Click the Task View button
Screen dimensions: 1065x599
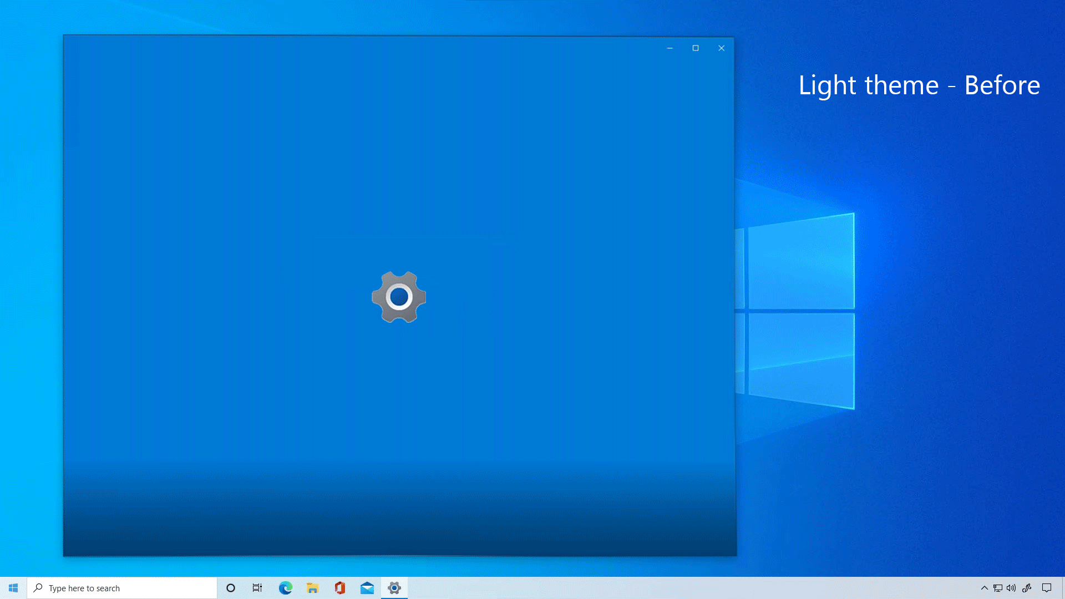click(x=257, y=588)
